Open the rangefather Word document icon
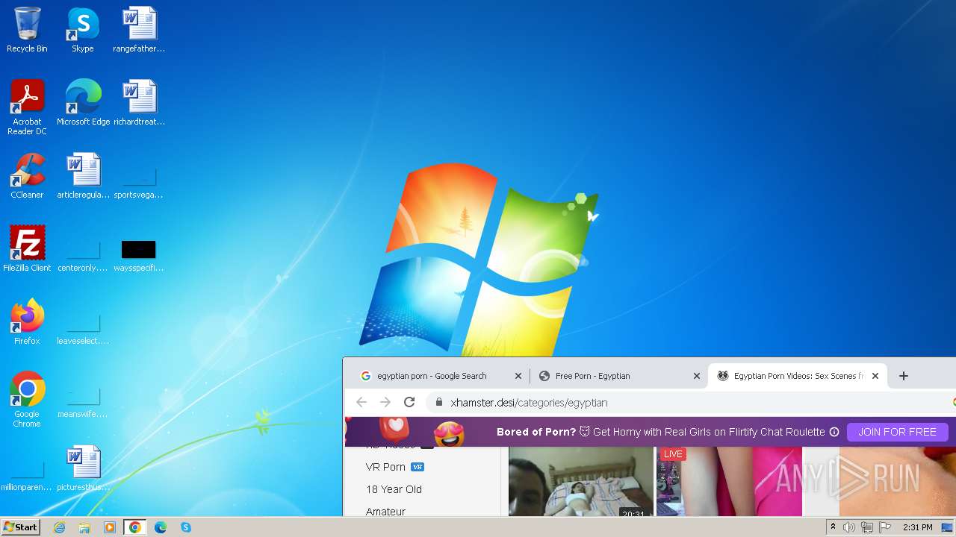 139,30
